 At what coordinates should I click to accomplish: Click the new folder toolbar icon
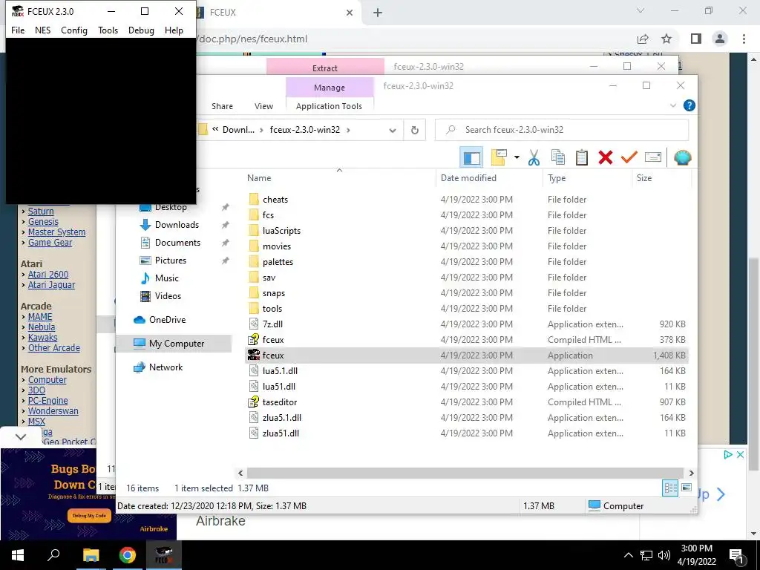499,157
